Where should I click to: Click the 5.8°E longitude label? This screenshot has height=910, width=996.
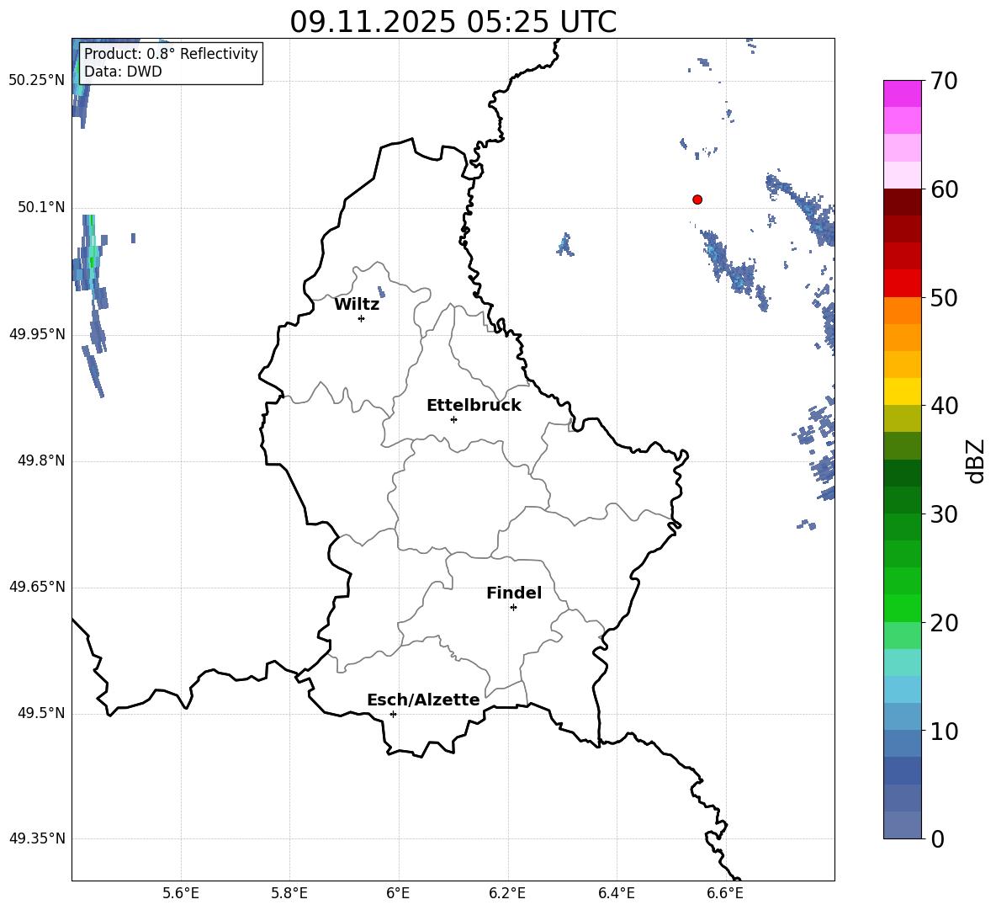289,893
